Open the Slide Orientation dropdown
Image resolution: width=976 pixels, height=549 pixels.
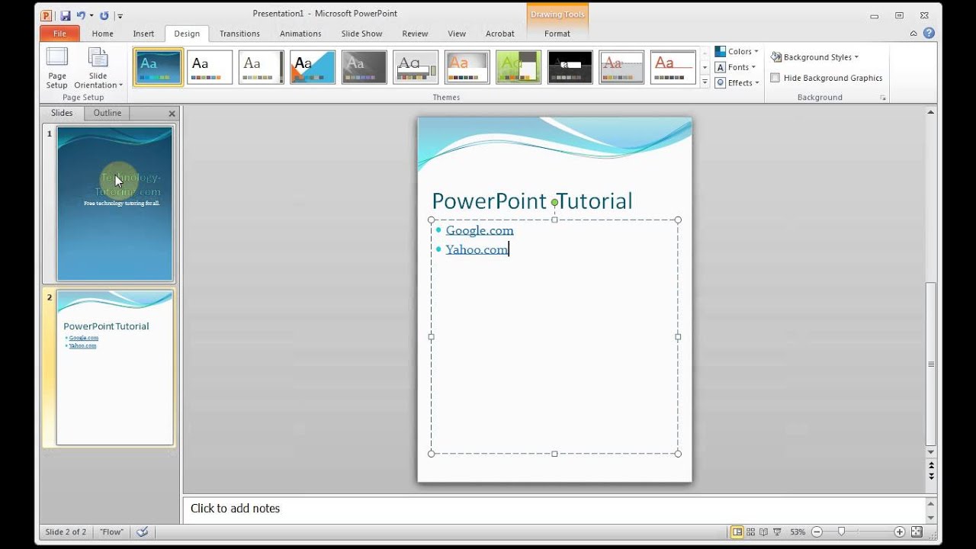point(98,69)
